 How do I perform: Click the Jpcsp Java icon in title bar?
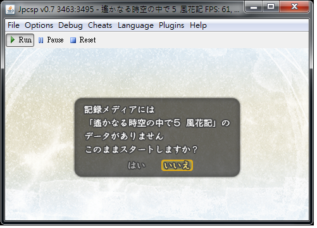(10, 9)
